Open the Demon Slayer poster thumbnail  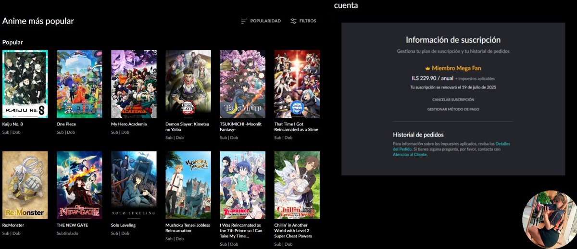(x=188, y=84)
